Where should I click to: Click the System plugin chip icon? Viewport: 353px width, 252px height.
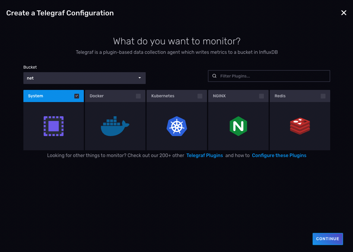coord(54,126)
